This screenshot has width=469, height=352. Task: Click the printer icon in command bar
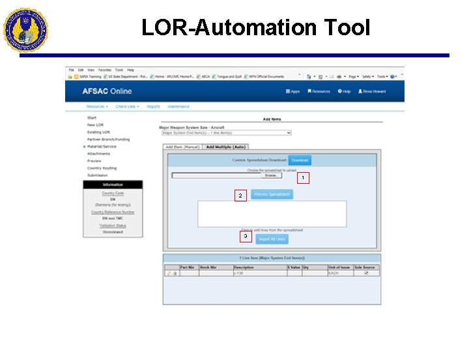(x=339, y=77)
